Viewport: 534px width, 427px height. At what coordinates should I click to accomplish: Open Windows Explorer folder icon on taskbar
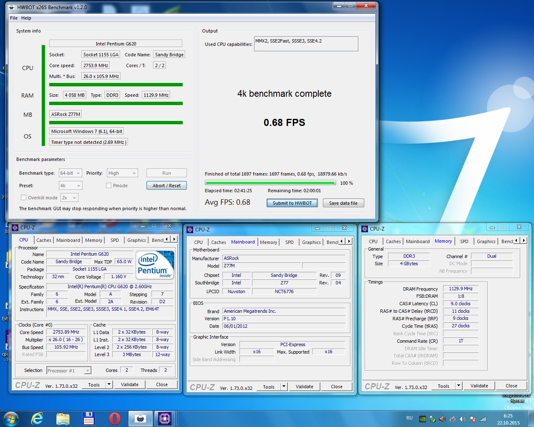63,419
